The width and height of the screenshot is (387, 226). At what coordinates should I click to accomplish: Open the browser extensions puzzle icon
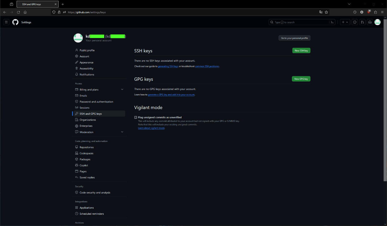376,12
